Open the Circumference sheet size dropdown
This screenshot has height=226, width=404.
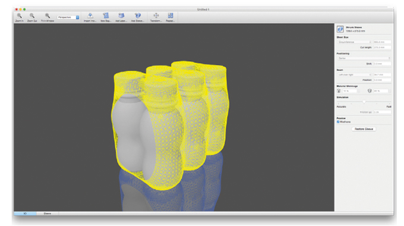point(355,42)
